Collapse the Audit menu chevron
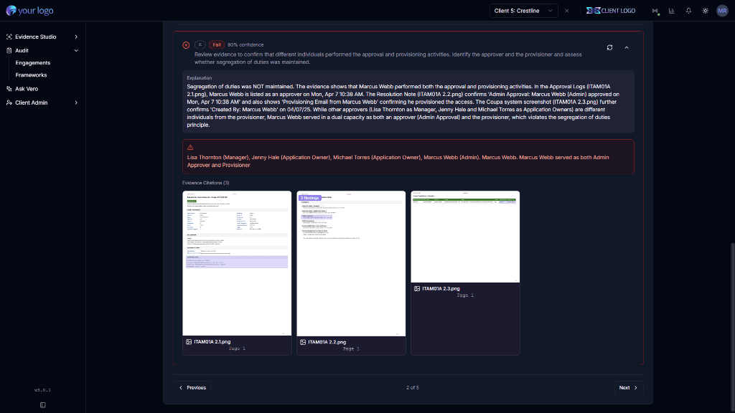The image size is (735, 413). (x=76, y=51)
